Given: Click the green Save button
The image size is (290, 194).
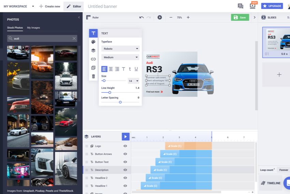Looking at the screenshot, I should pyautogui.click(x=240, y=17).
